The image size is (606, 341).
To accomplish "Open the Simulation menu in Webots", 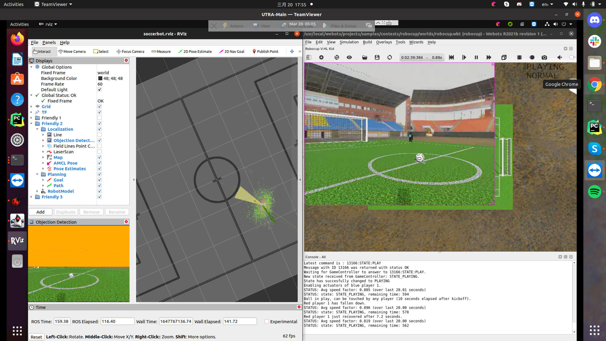I will pos(349,42).
